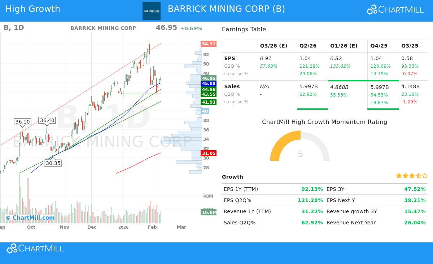The width and height of the screenshot is (433, 264).
Task: Click the ChartMill gear icon in the footer
Action: point(12,249)
